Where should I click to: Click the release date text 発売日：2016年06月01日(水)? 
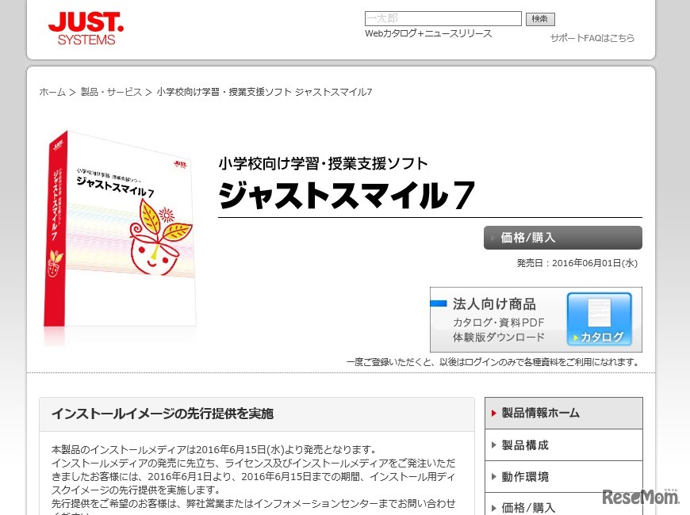[x=577, y=263]
